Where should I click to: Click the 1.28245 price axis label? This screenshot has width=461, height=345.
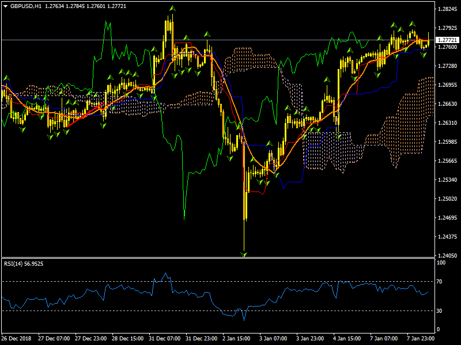[447, 9]
